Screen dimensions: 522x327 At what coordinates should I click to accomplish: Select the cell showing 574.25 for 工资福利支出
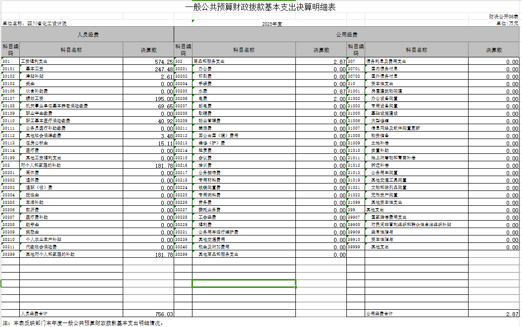(148, 61)
